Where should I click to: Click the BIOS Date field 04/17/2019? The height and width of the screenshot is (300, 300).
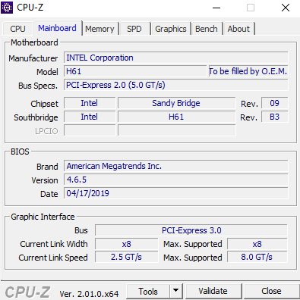tap(176, 193)
